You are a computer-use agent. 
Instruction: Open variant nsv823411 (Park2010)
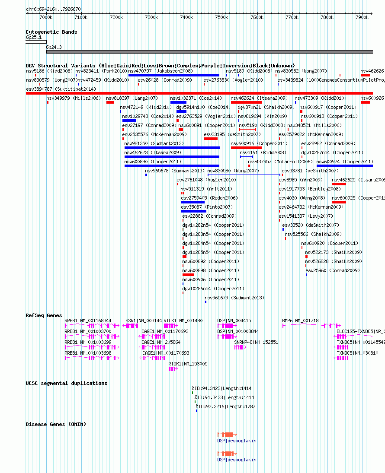[101, 71]
